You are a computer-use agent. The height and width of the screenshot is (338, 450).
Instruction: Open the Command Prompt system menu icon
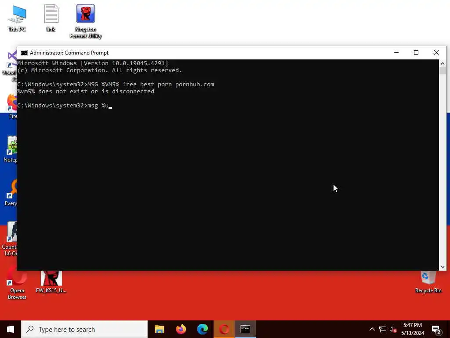click(x=24, y=53)
